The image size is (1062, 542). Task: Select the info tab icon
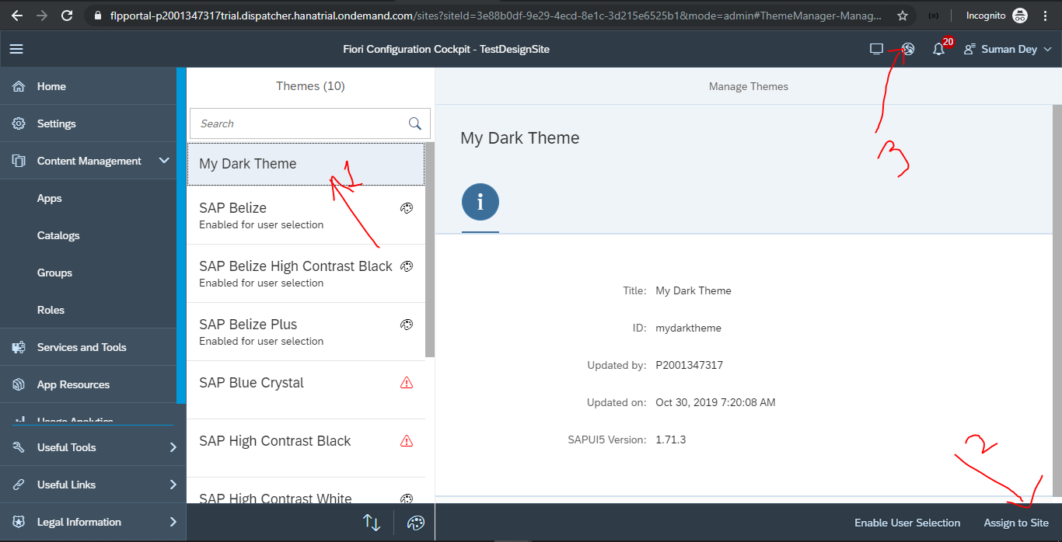click(x=480, y=203)
